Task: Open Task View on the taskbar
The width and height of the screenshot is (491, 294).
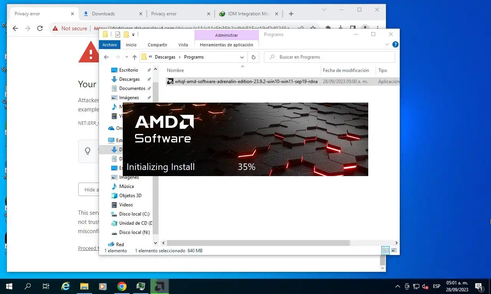Action: coord(46,286)
